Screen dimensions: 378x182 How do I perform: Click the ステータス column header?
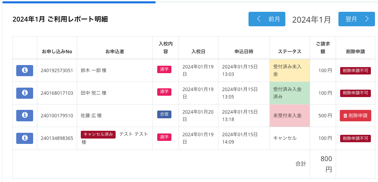coord(289,52)
